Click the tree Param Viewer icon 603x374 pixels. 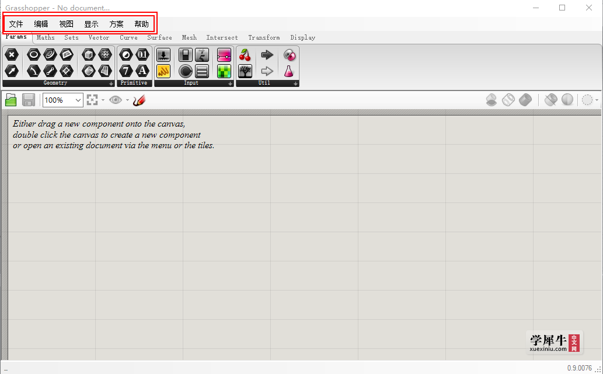click(245, 71)
